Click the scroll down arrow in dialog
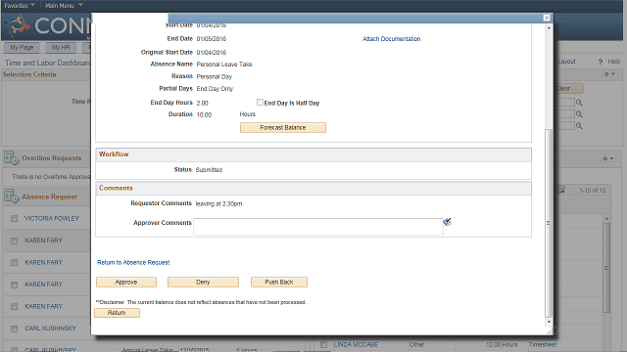This screenshot has height=352, width=627. click(x=549, y=322)
